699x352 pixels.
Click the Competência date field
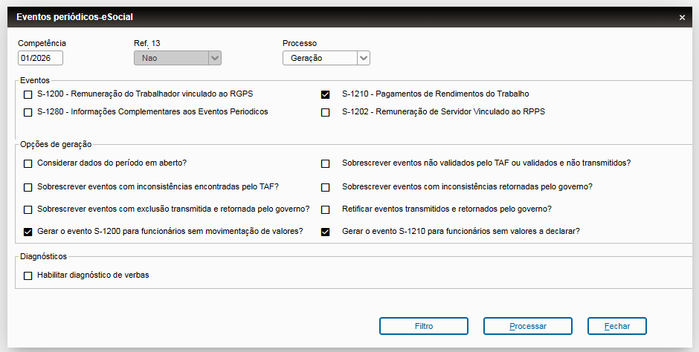(x=40, y=58)
